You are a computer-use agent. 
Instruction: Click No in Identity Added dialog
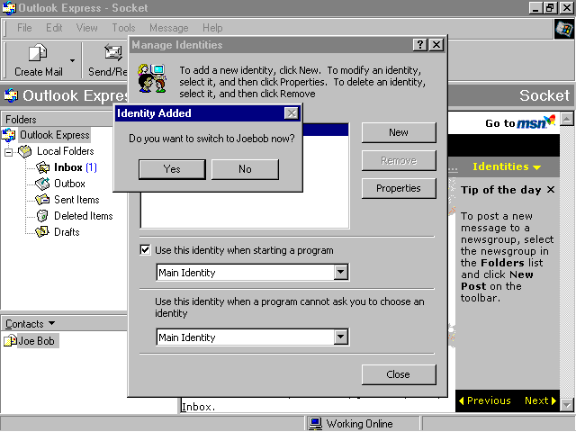pos(245,169)
